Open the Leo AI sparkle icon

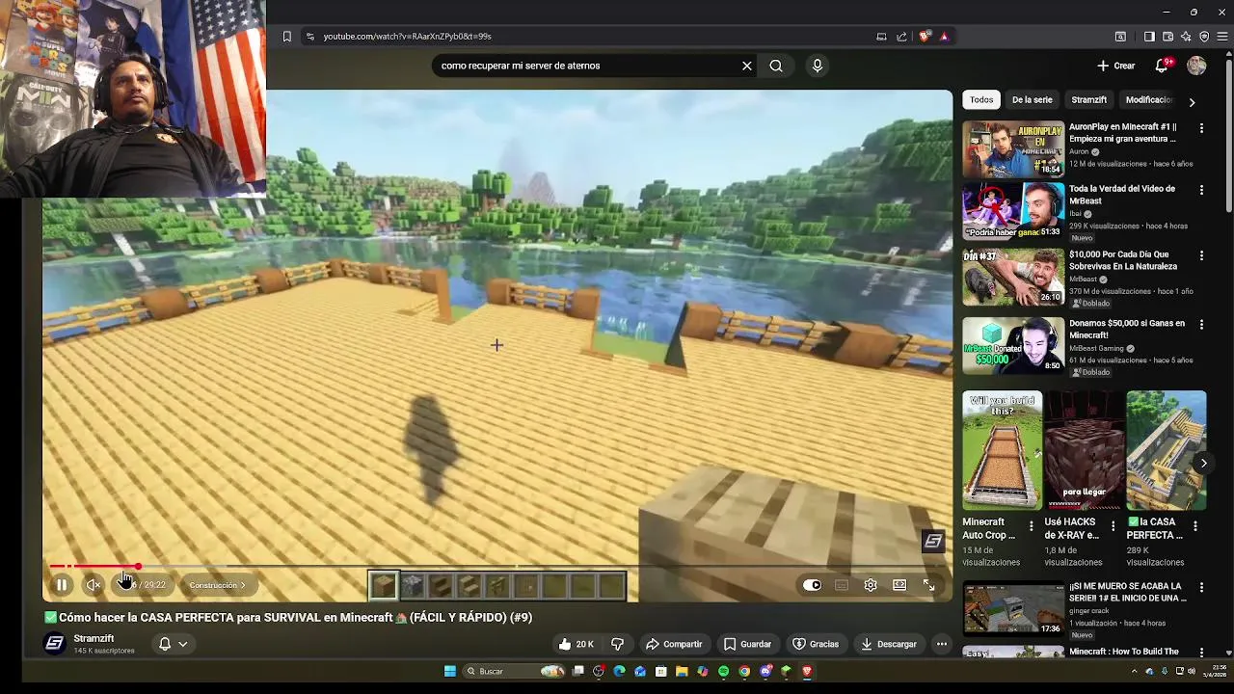coord(1186,37)
